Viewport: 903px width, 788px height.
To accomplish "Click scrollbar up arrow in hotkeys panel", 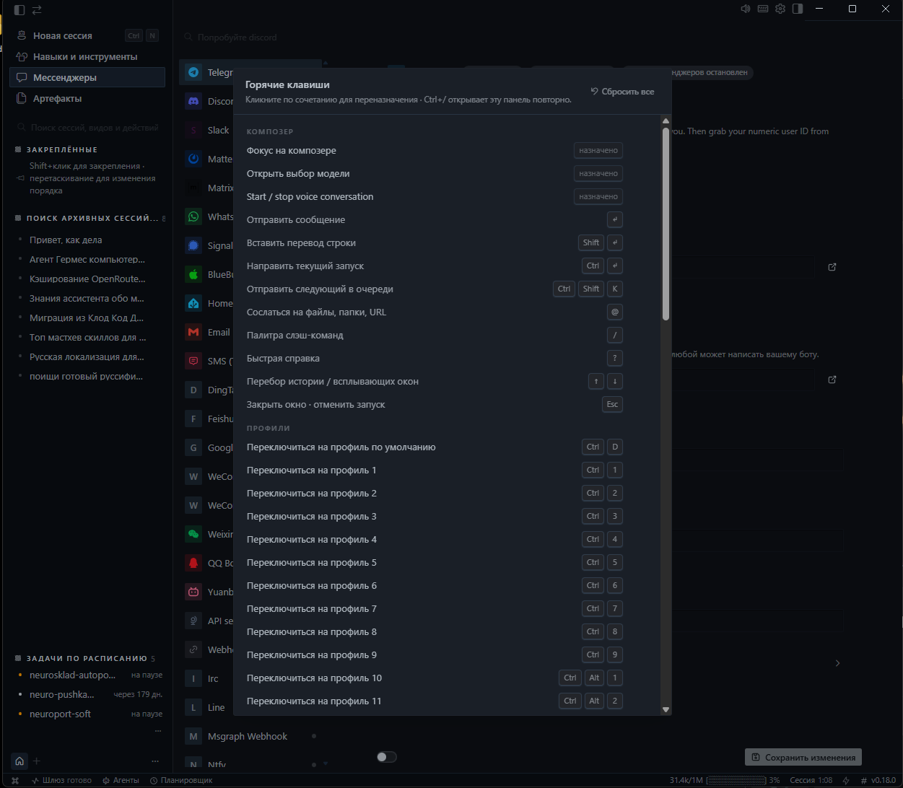I will click(666, 121).
